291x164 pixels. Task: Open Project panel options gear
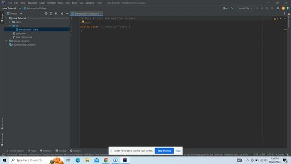pos(62,14)
